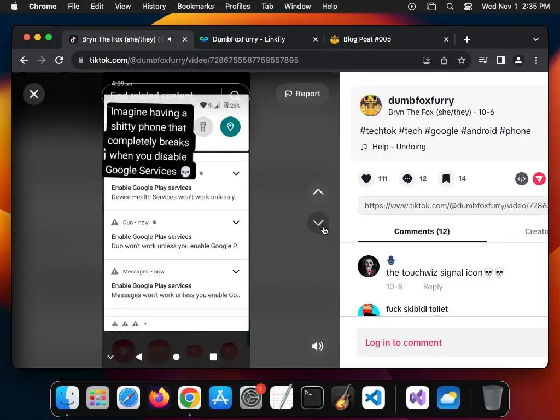Image resolution: width=560 pixels, height=420 pixels.
Task: Go back in Chrome
Action: click(x=24, y=60)
